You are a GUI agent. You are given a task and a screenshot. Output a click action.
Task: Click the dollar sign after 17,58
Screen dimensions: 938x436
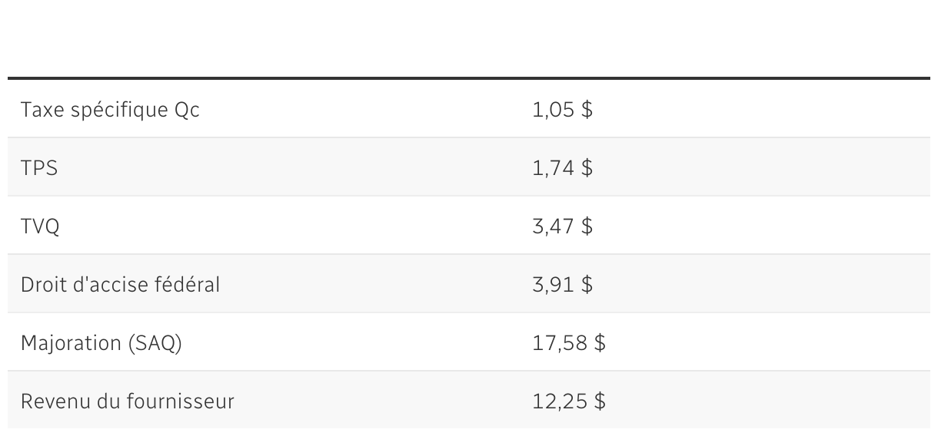pyautogui.click(x=600, y=343)
